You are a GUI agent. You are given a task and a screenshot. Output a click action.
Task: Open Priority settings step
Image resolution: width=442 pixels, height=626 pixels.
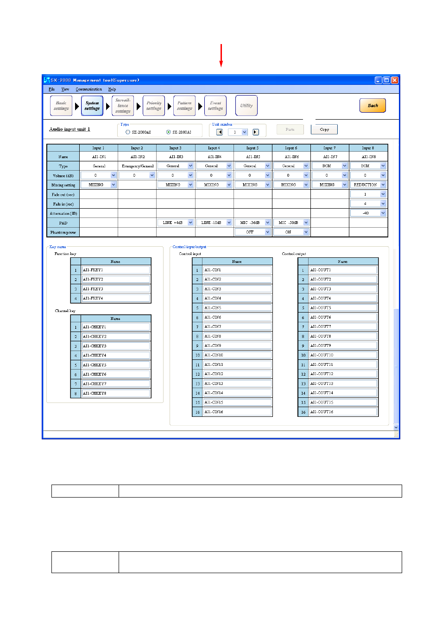[x=154, y=106]
